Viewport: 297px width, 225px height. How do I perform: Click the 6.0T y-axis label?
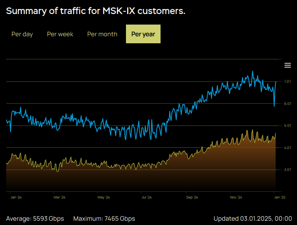(x=288, y=104)
